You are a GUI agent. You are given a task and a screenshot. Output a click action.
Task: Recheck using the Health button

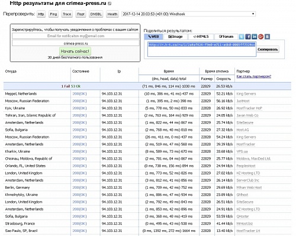(x=112, y=14)
